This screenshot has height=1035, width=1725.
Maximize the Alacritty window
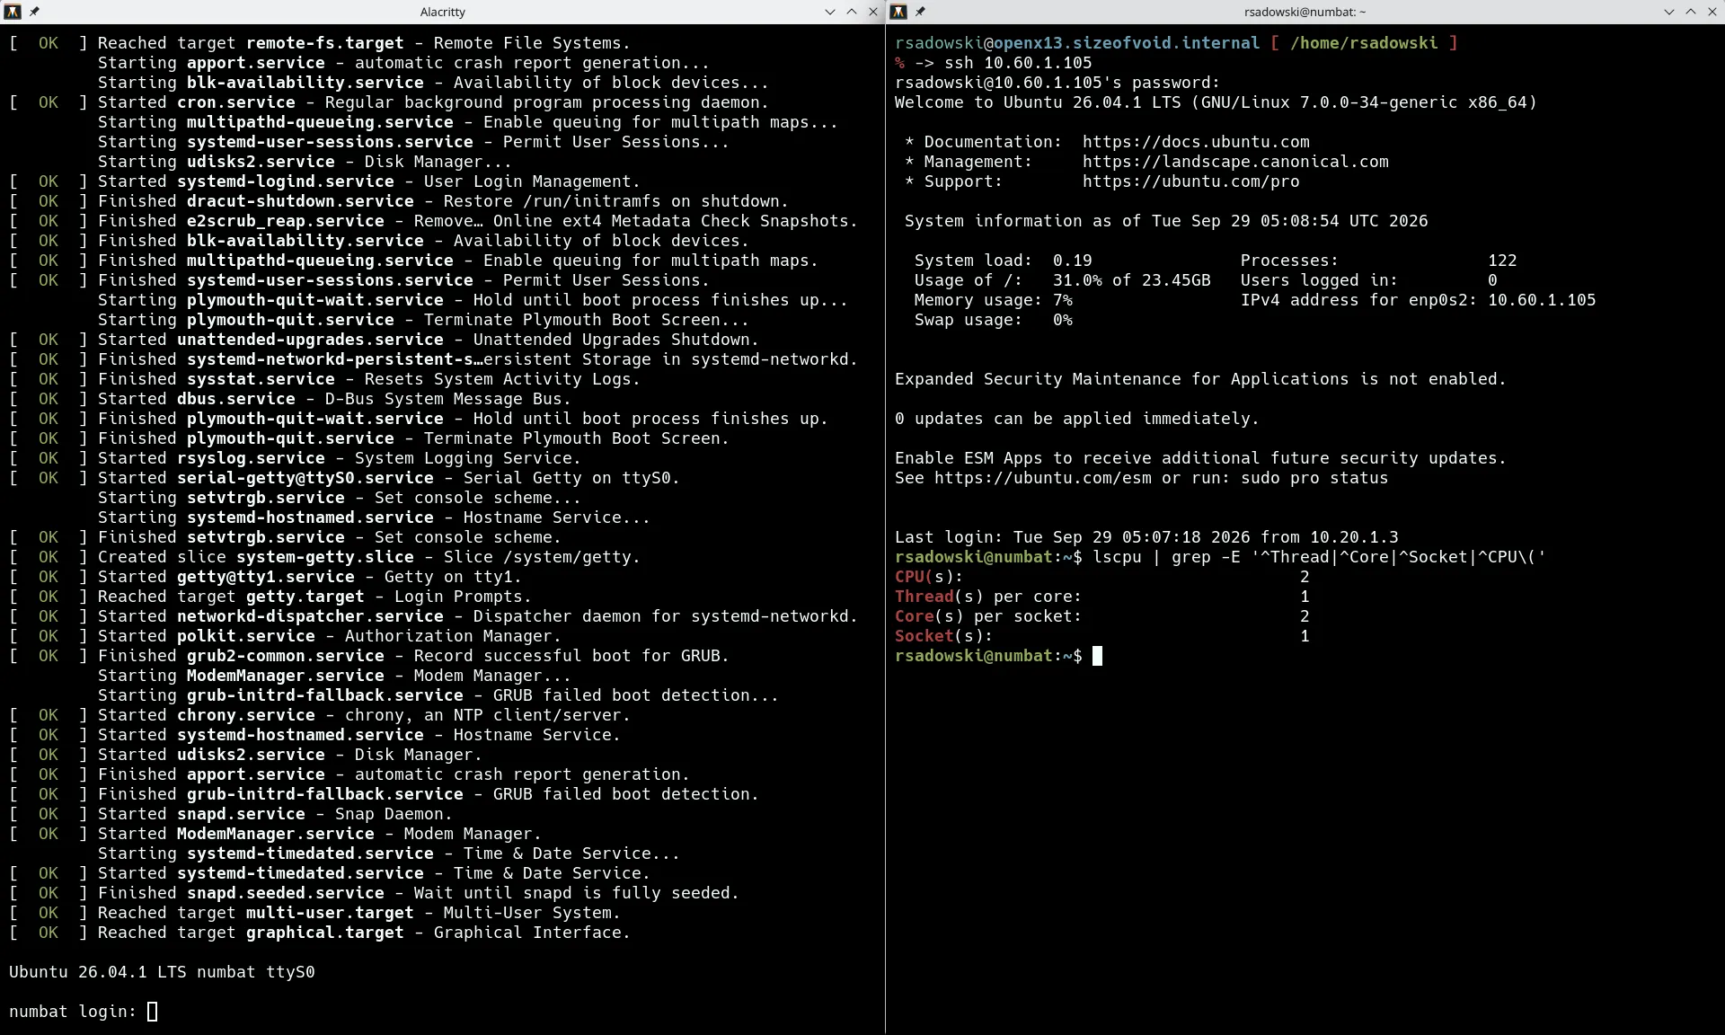852,12
